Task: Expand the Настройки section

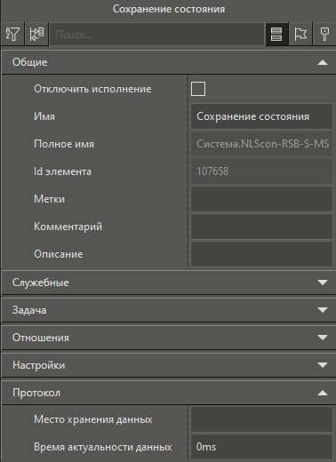Action: (169, 365)
